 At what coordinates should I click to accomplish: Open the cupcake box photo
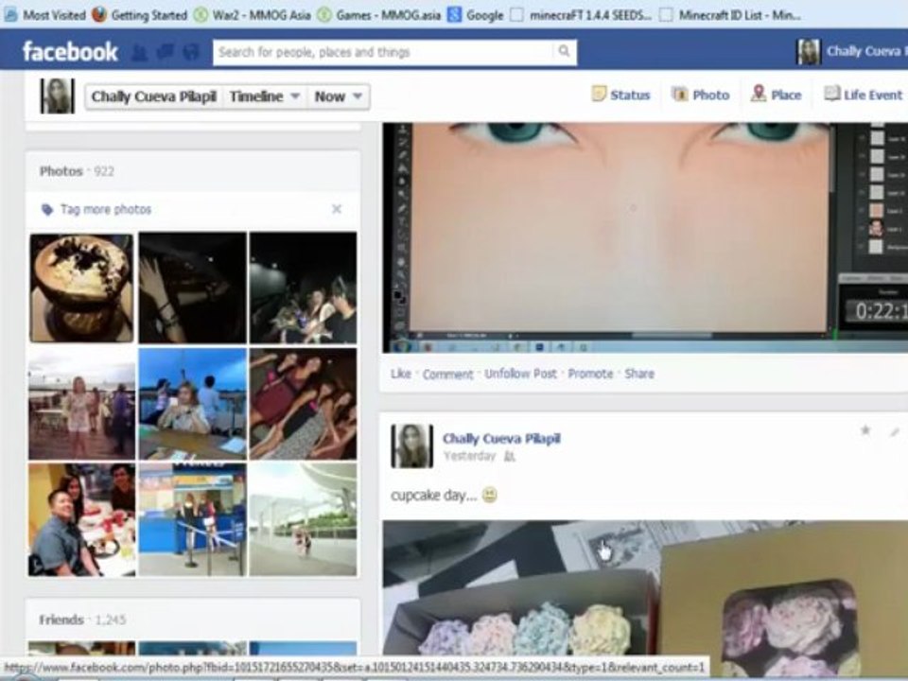[645, 597]
